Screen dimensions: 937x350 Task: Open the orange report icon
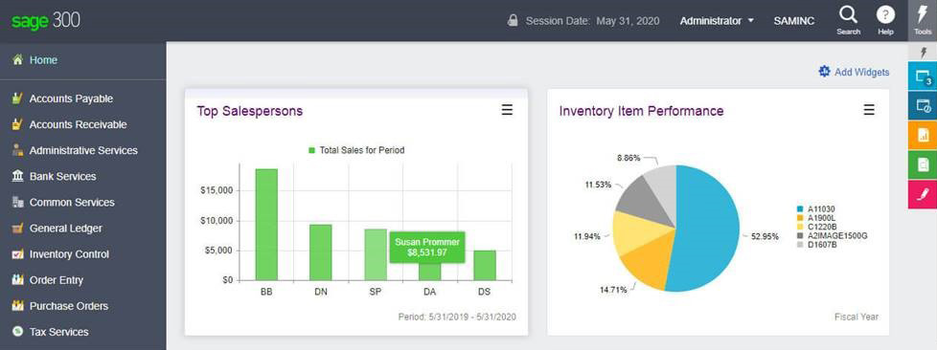923,136
